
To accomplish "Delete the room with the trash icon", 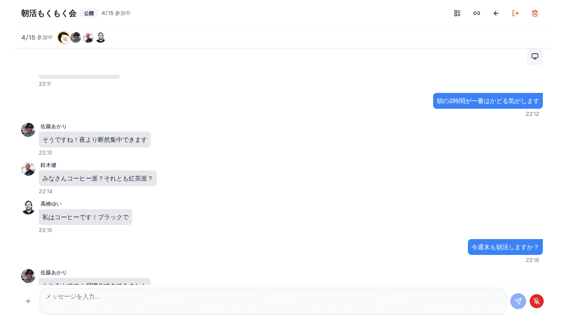I will [535, 13].
